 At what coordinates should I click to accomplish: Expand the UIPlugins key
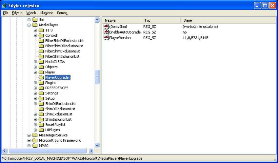[x=35, y=130]
